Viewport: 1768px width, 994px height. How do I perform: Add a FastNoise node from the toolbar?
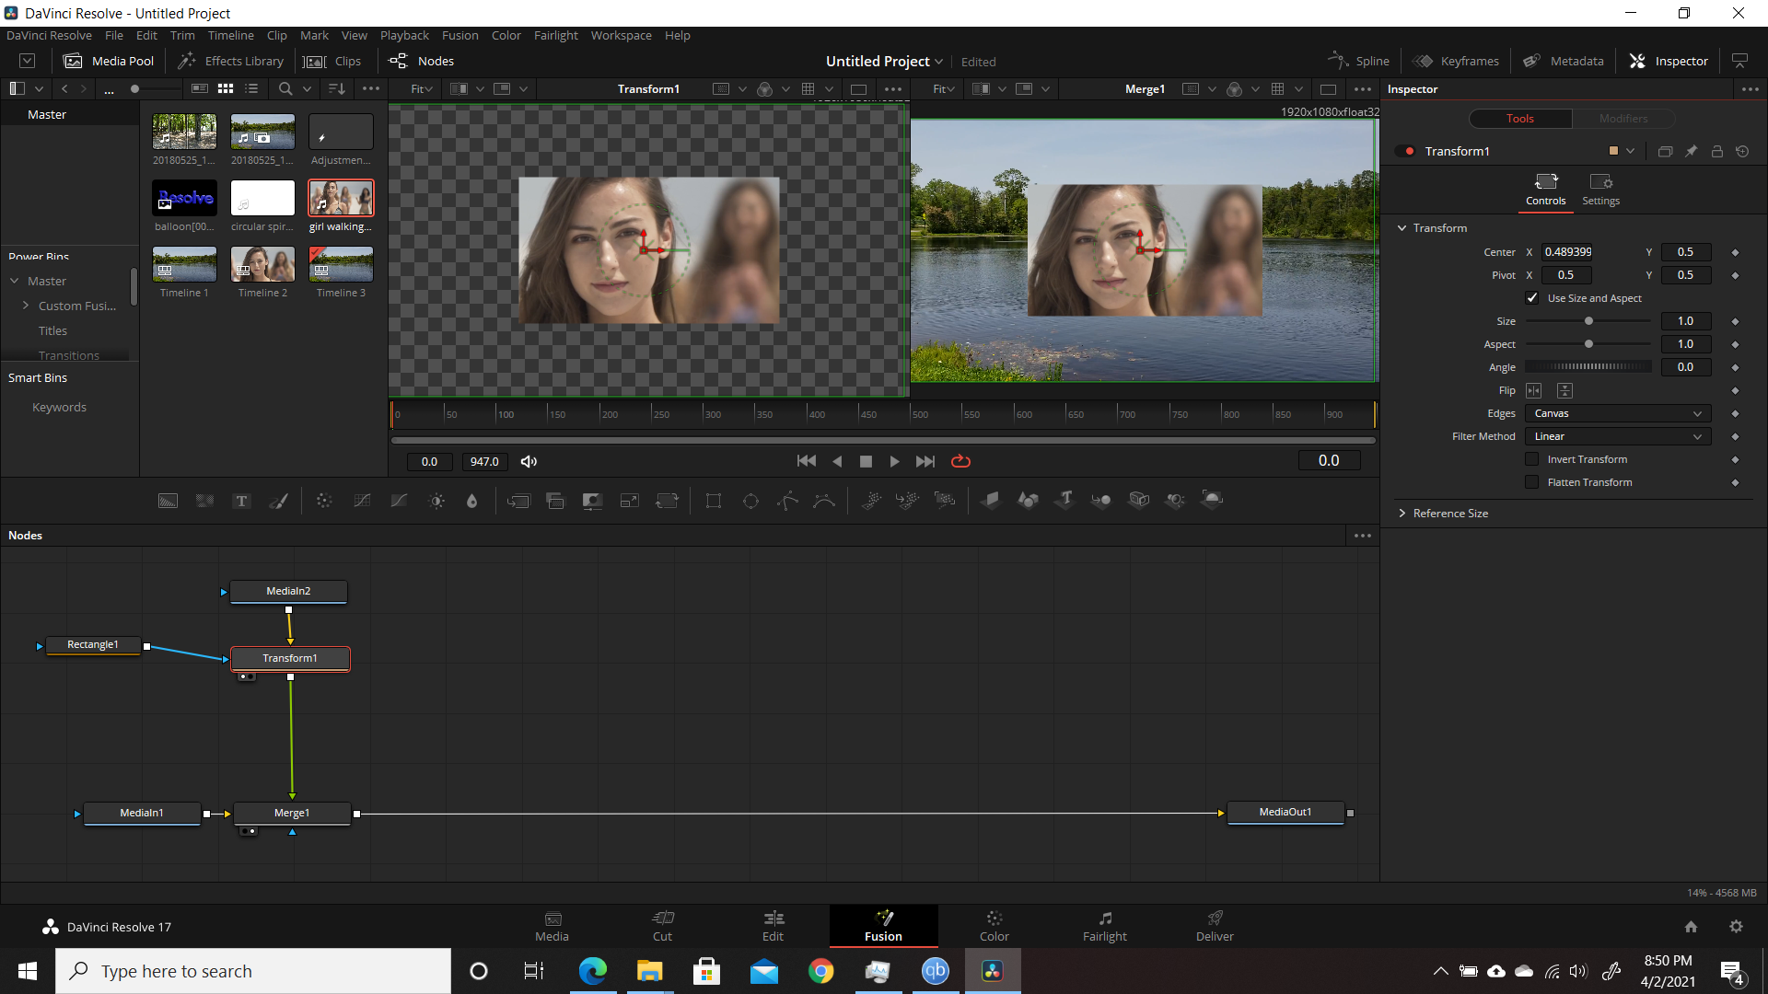(204, 501)
